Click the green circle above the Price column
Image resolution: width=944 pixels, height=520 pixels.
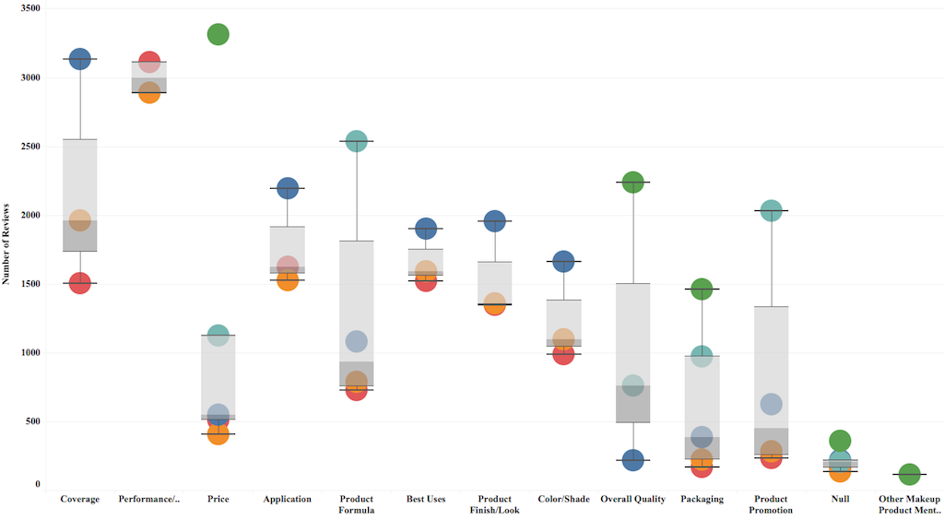pyautogui.click(x=218, y=35)
